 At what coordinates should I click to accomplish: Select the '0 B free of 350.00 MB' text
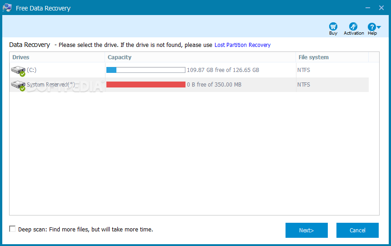coord(214,85)
